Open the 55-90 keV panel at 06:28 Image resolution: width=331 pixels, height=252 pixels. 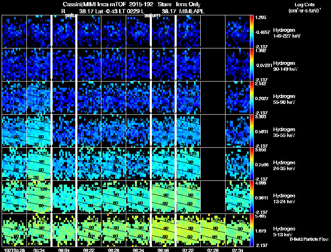(x=113, y=98)
